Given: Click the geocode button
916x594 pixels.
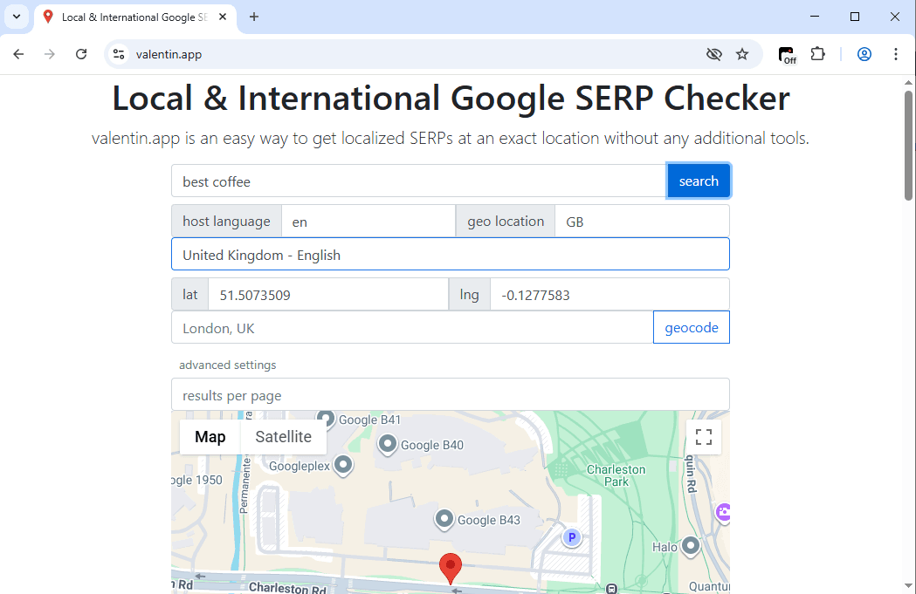Looking at the screenshot, I should click(691, 328).
